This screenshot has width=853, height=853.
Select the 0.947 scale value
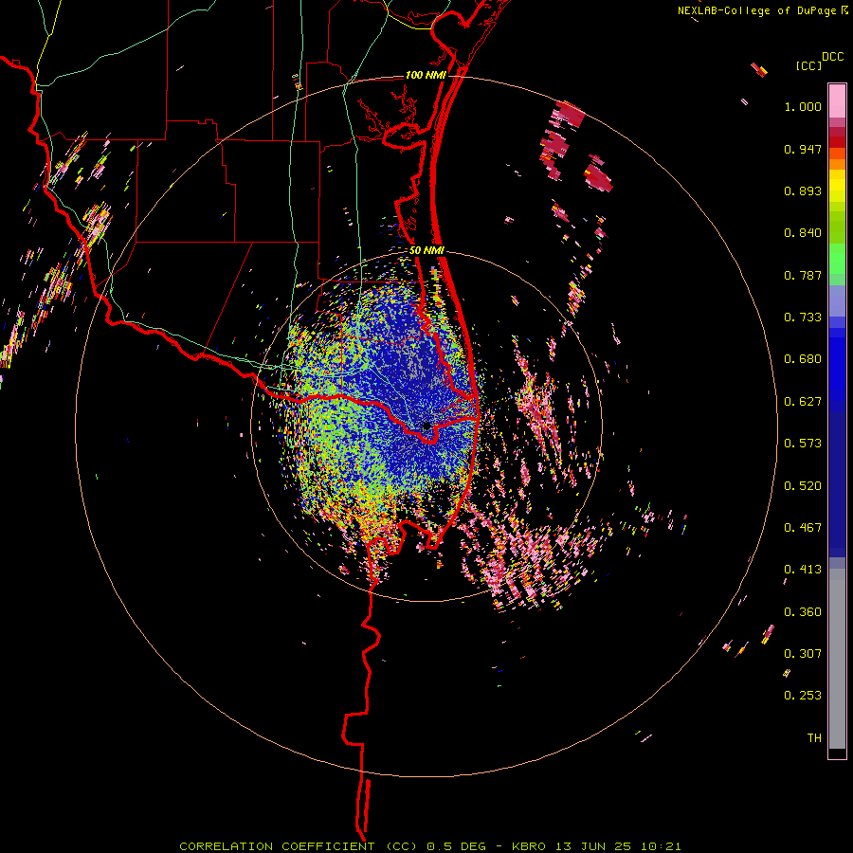[x=803, y=149]
